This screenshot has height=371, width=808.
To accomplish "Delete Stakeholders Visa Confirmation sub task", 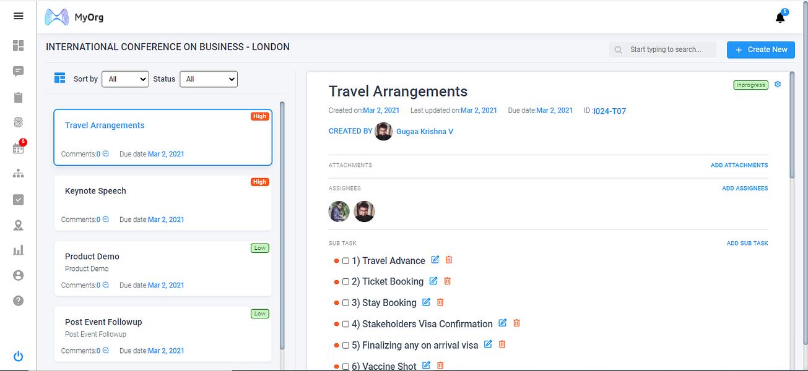I will (516, 323).
